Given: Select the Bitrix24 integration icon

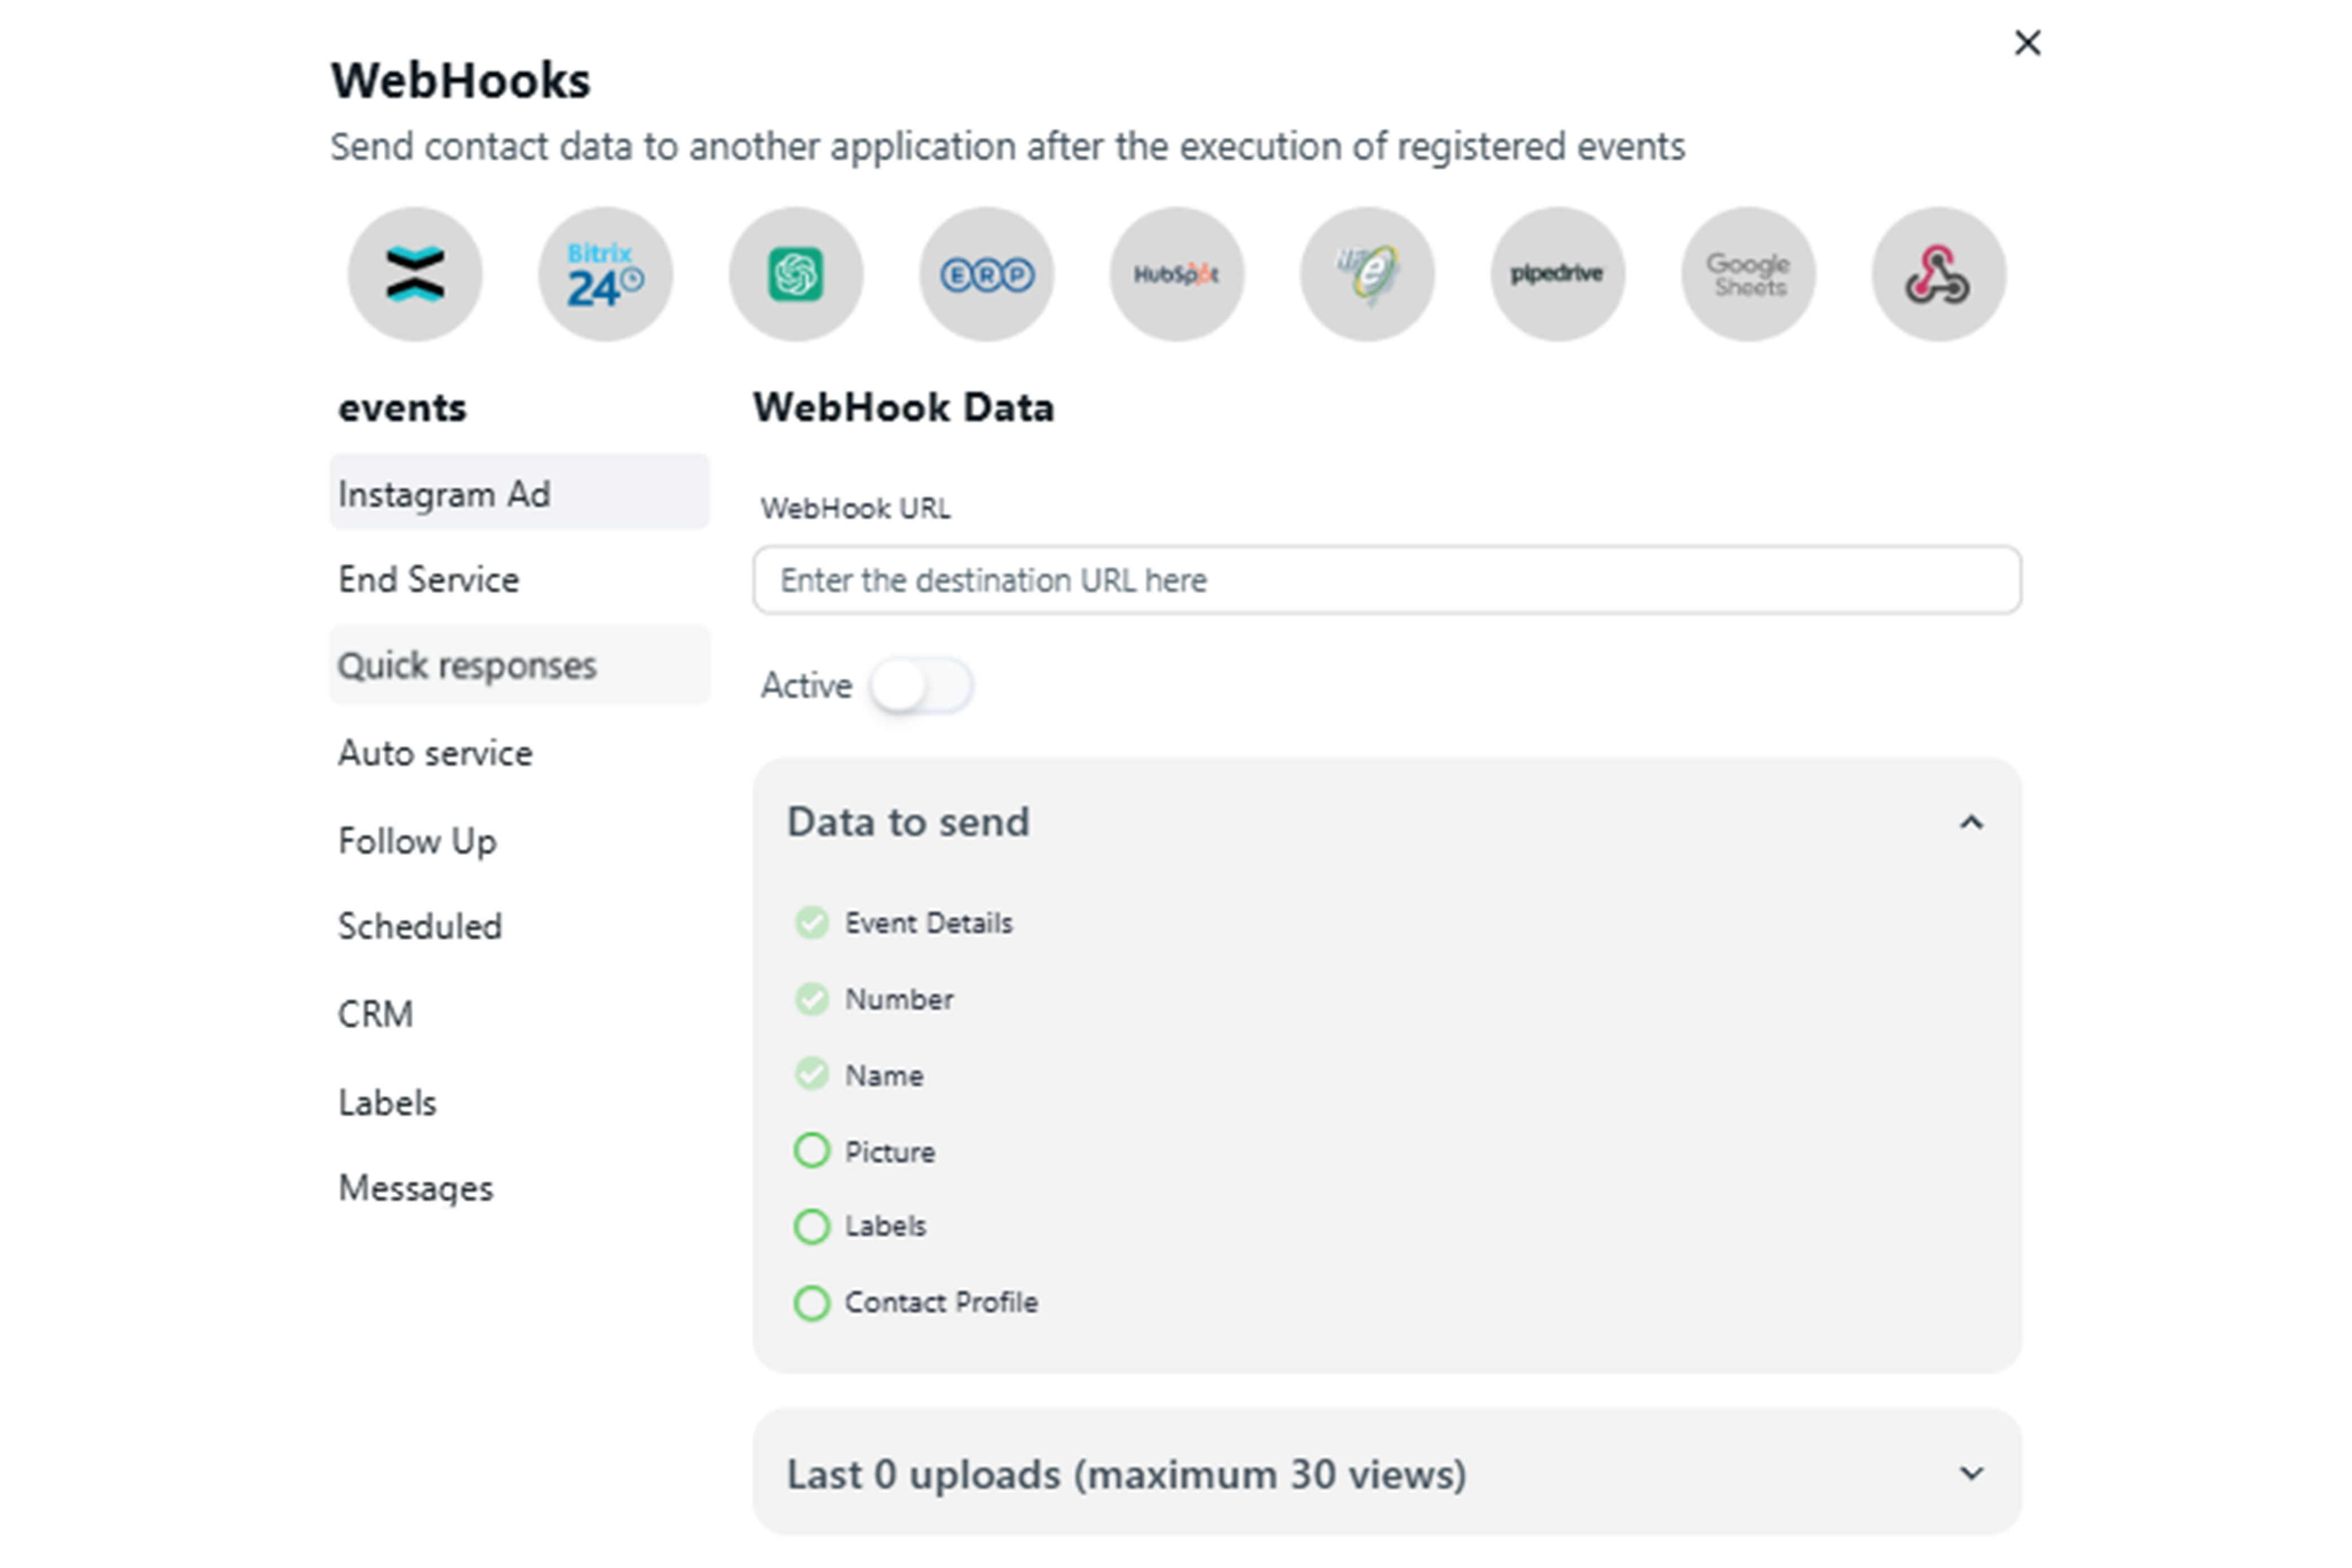Looking at the screenshot, I should (x=605, y=274).
